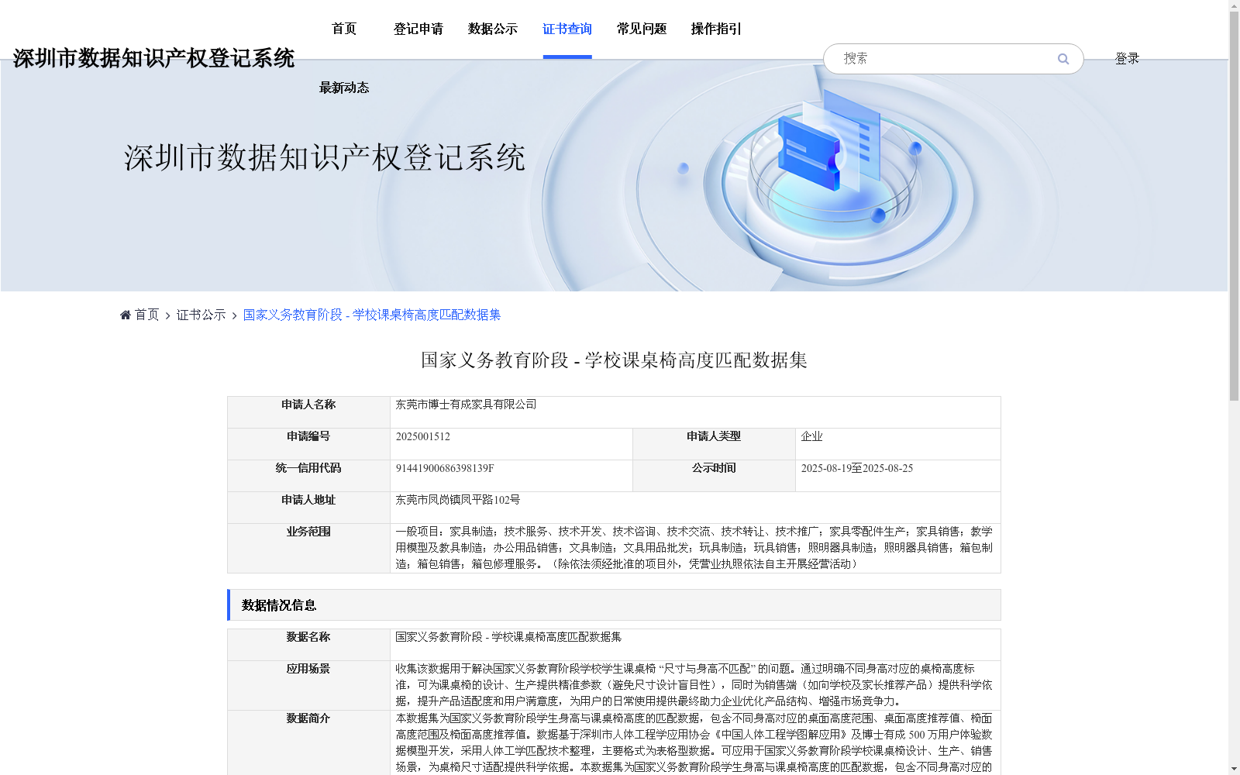Click the 数据名称 label cell
The height and width of the screenshot is (775, 1240).
tap(308, 645)
